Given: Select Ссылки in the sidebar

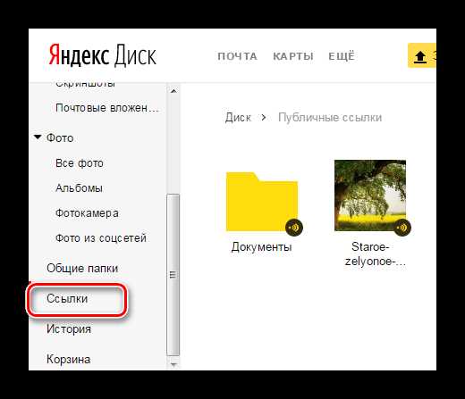Looking at the screenshot, I should pyautogui.click(x=67, y=298).
